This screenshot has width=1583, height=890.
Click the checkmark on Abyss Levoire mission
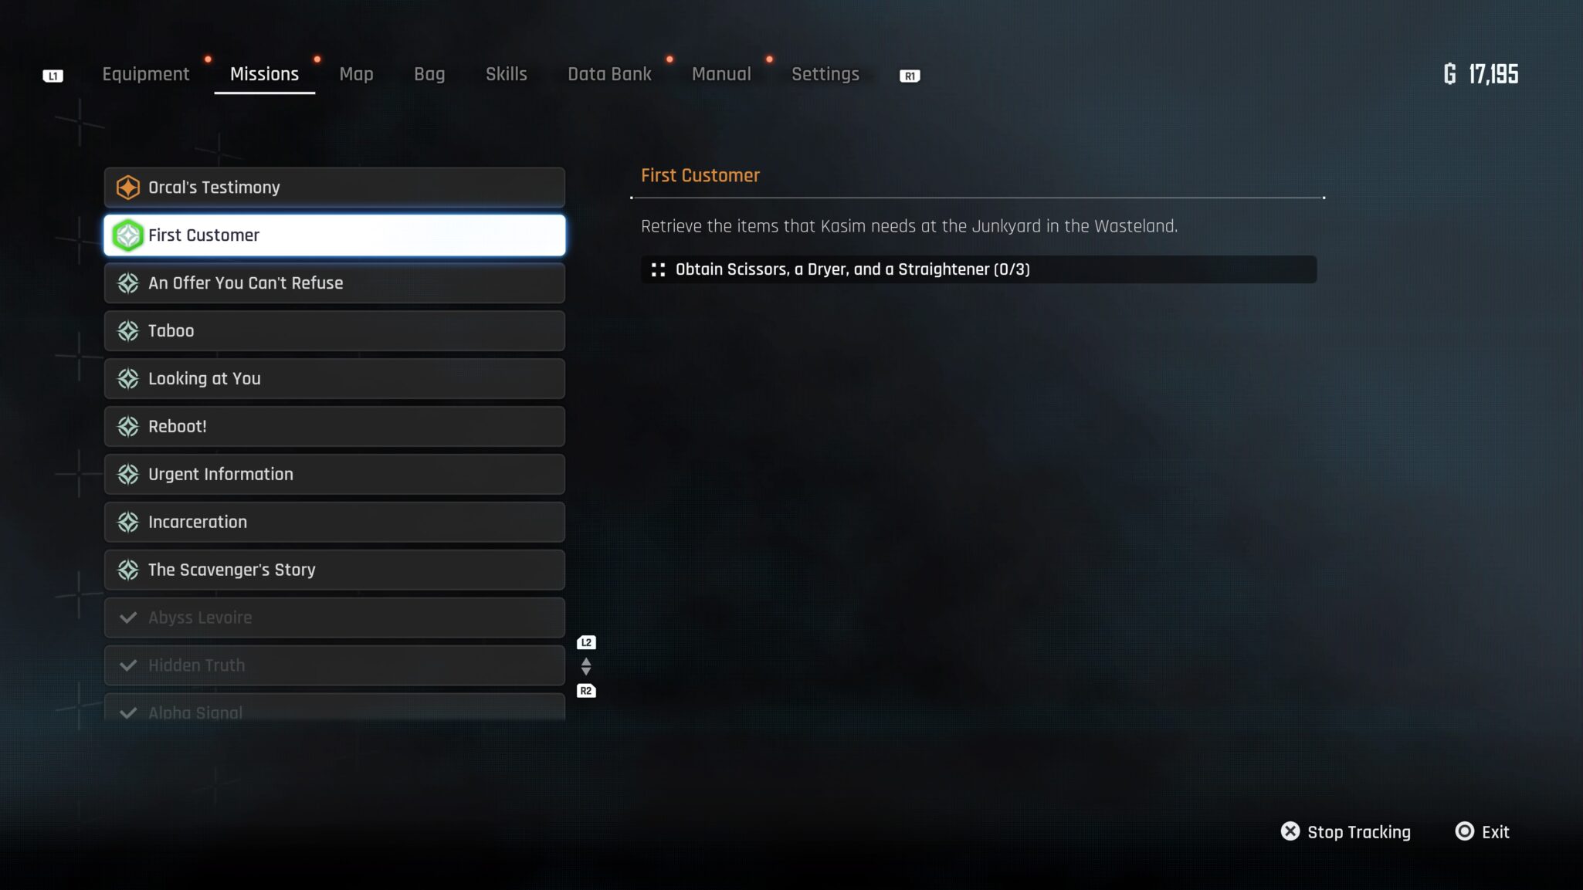[128, 618]
